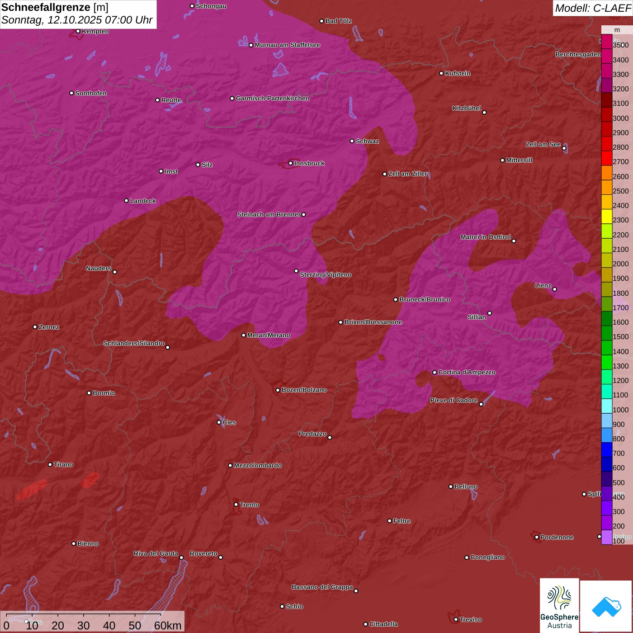Click the Pieve di Cadore label
The image size is (633, 633).
tap(454, 401)
